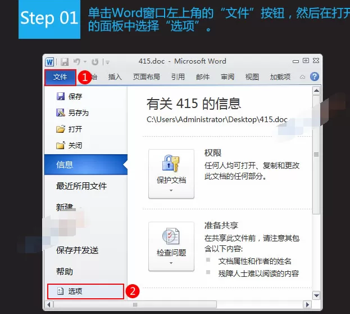Click the file path C:\Users\Administrator\Desktop\415.doc
This screenshot has width=350, height=314.
[x=217, y=119]
